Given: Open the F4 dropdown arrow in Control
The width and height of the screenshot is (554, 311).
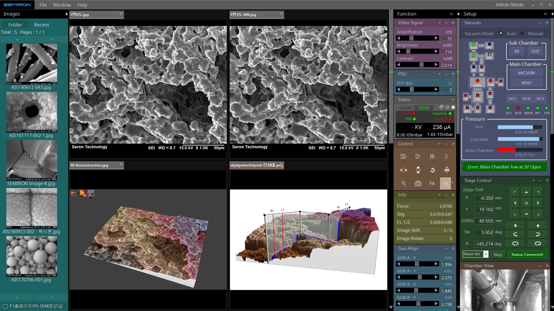Looking at the screenshot, I should click(x=452, y=183).
